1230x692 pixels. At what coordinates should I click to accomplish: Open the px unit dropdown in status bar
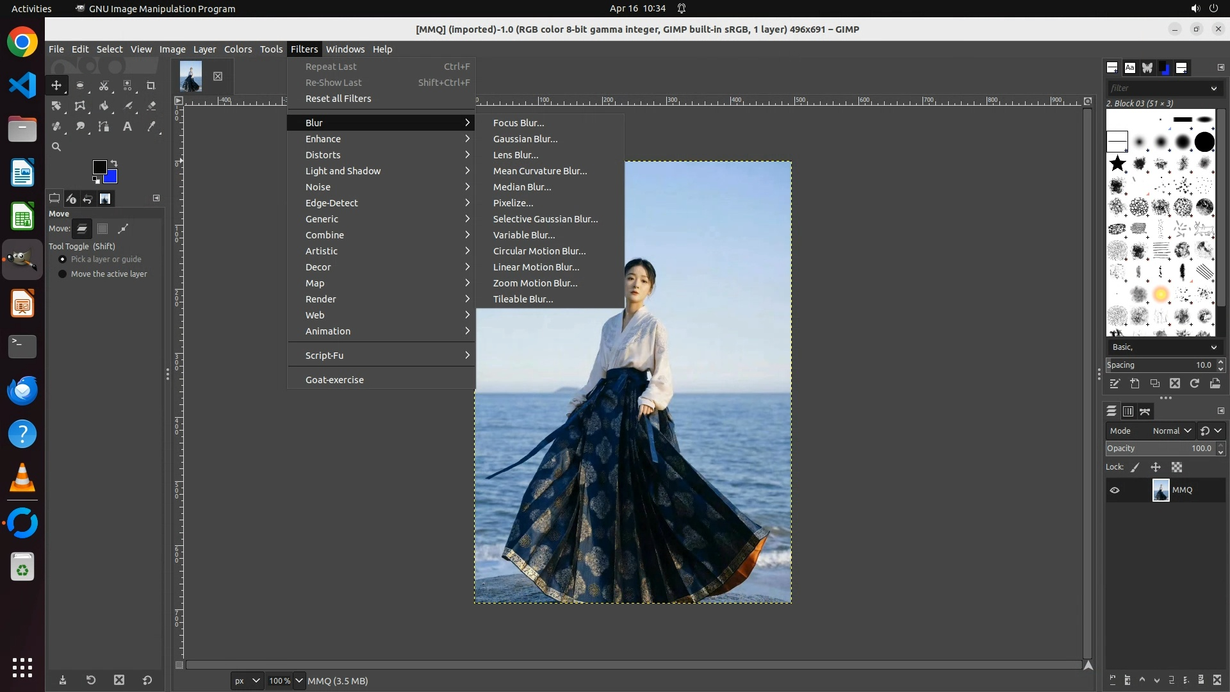(247, 680)
